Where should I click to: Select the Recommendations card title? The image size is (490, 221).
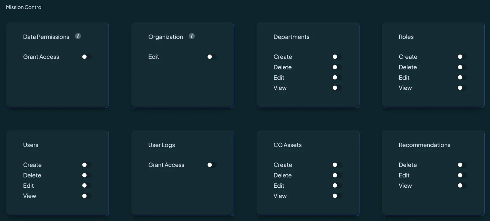[424, 145]
